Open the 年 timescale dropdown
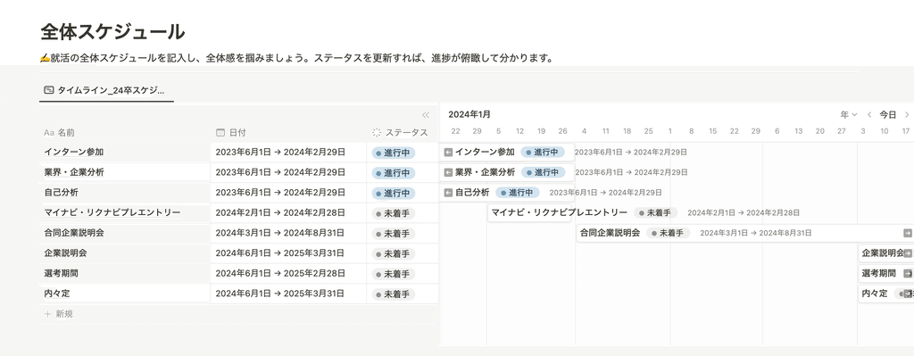This screenshot has height=356, width=914. tap(849, 115)
